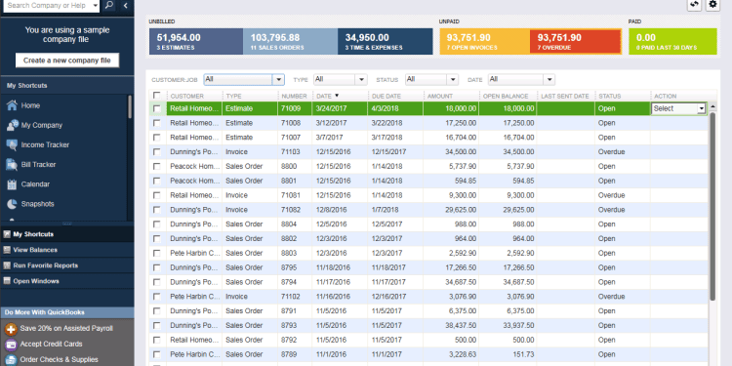Open the Calendar shortcut icon
732x366 pixels.
point(12,183)
